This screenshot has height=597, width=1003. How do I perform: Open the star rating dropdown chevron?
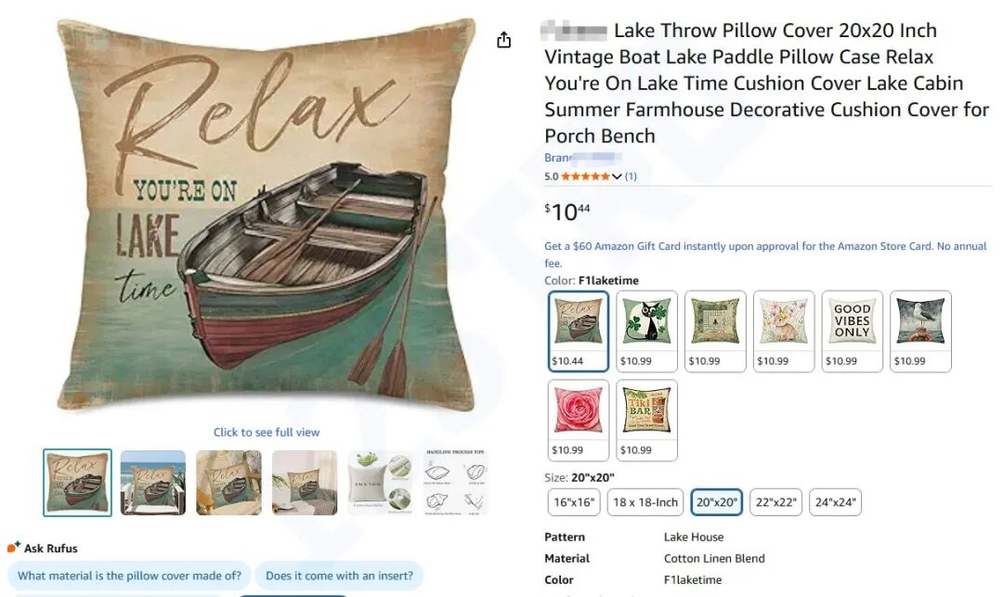click(617, 176)
